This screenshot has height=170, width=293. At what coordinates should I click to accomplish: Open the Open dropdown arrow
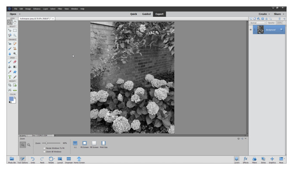click(20, 14)
